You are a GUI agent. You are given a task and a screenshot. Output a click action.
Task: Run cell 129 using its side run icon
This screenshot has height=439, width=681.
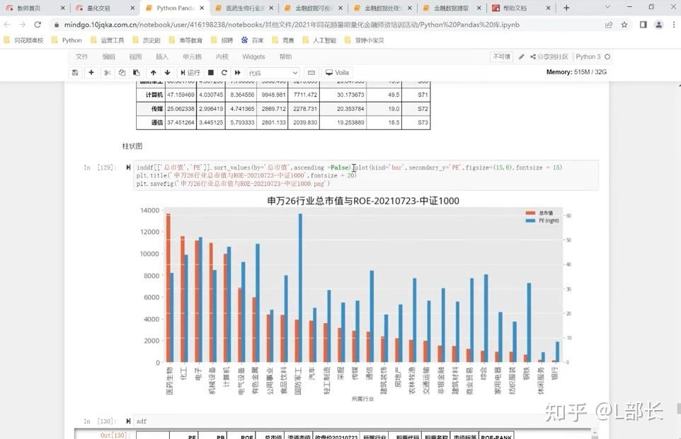(128, 168)
